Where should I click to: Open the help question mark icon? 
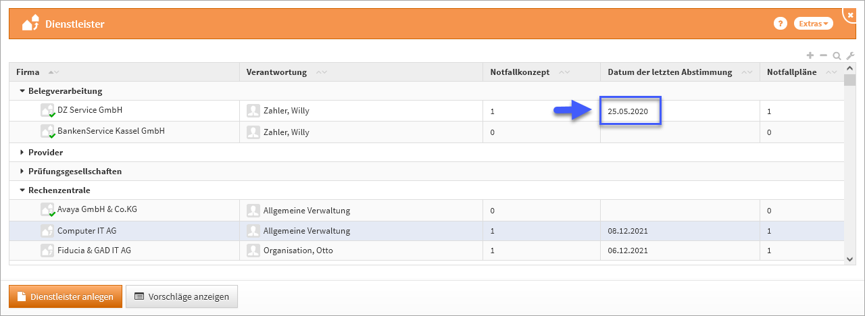click(780, 24)
